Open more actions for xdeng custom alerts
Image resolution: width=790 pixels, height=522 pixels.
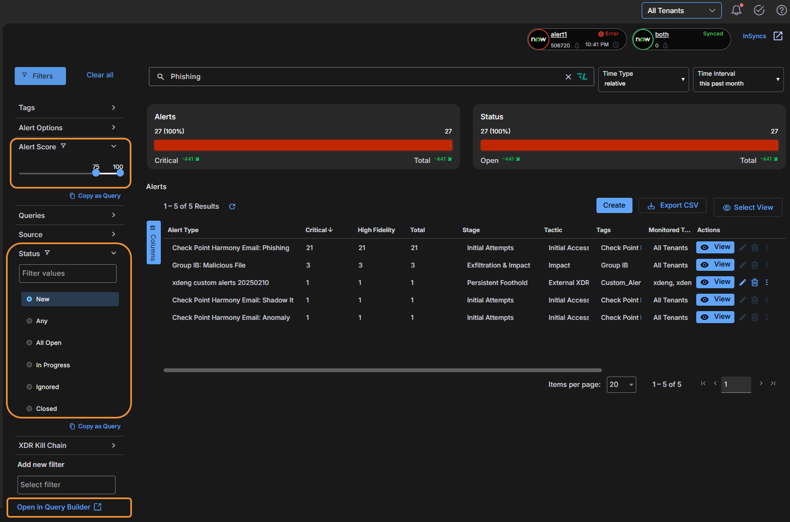coord(767,282)
